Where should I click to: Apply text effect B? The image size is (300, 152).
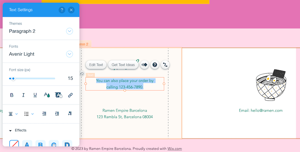tap(40, 143)
